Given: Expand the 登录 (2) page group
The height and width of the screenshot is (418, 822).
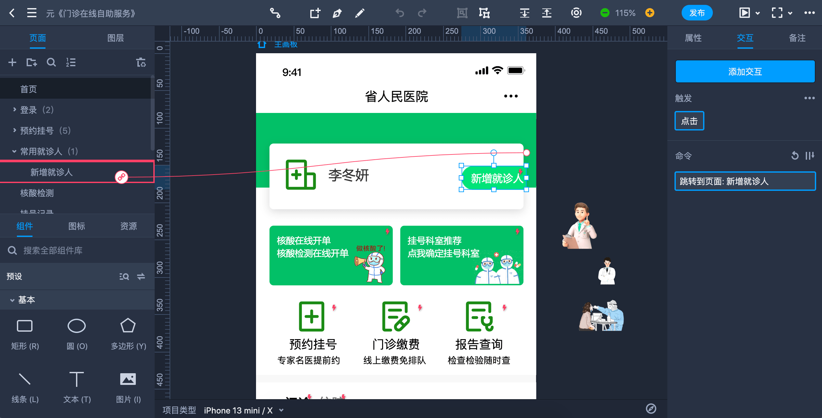Looking at the screenshot, I should 14,110.
